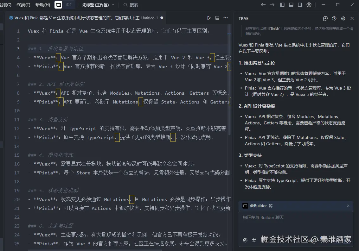Toggle the right sidebar layout control

pos(299,4)
